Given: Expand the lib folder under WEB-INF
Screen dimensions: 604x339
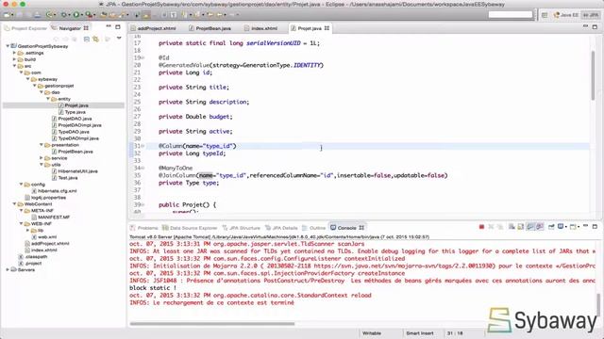Looking at the screenshot, I should pyautogui.click(x=27, y=230).
